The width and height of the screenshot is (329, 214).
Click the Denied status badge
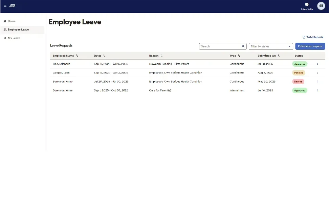298,81
